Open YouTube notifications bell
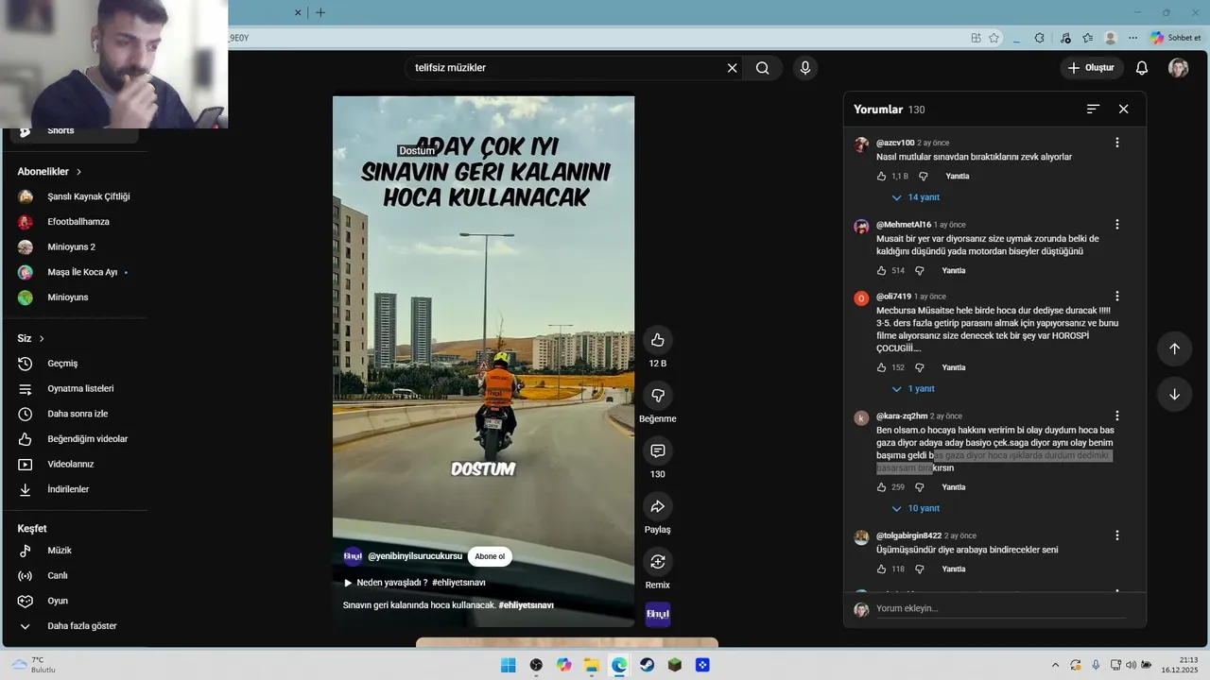1210x680 pixels. tap(1142, 68)
